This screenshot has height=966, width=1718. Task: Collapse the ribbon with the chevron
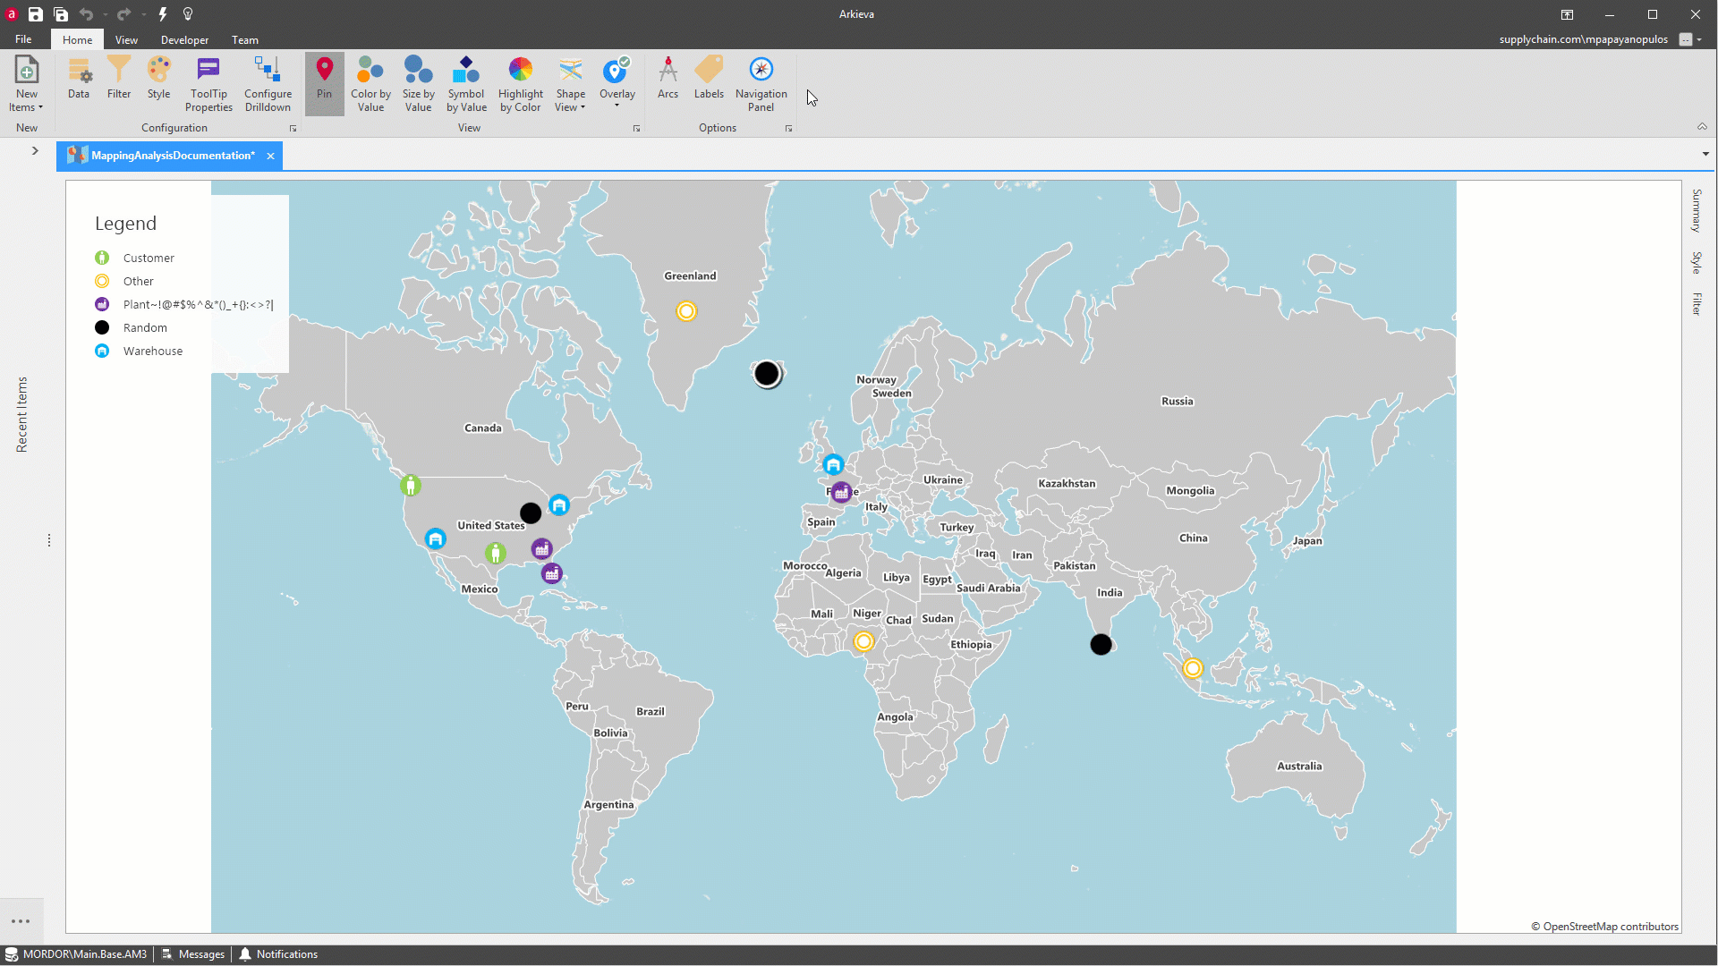(x=1702, y=127)
